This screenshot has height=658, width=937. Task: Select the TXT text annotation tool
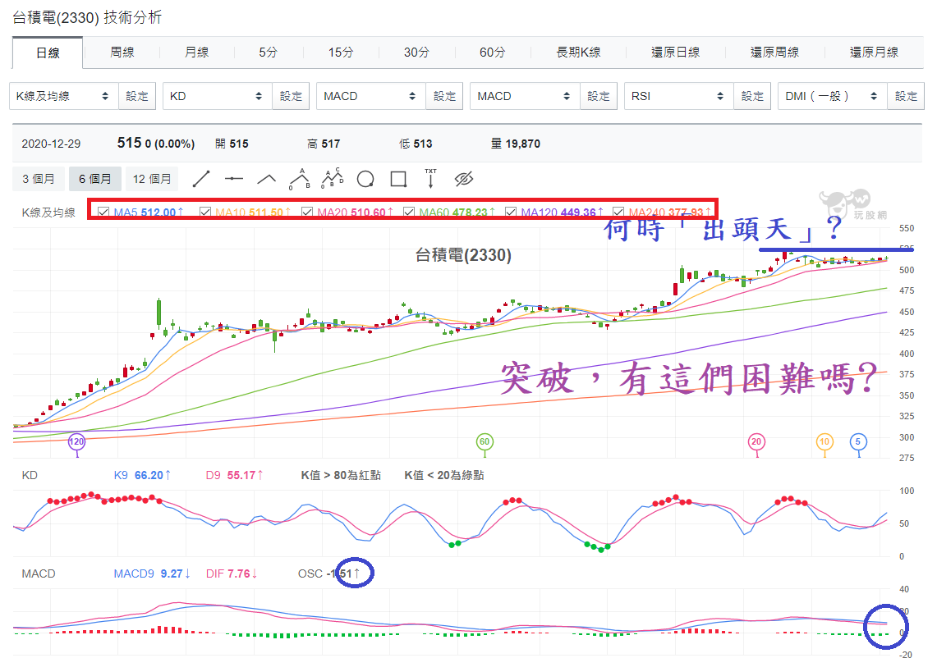(430, 179)
